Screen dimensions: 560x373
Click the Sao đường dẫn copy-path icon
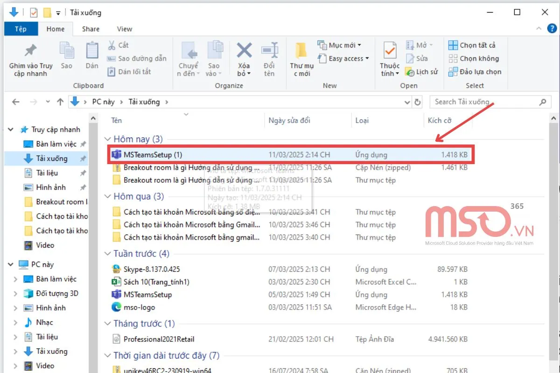[x=135, y=58]
